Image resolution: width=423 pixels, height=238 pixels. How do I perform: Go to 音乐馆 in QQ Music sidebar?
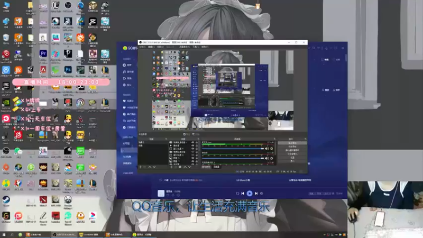coord(128,72)
